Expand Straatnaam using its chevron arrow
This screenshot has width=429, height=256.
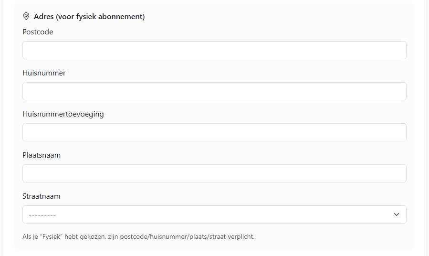coord(396,214)
